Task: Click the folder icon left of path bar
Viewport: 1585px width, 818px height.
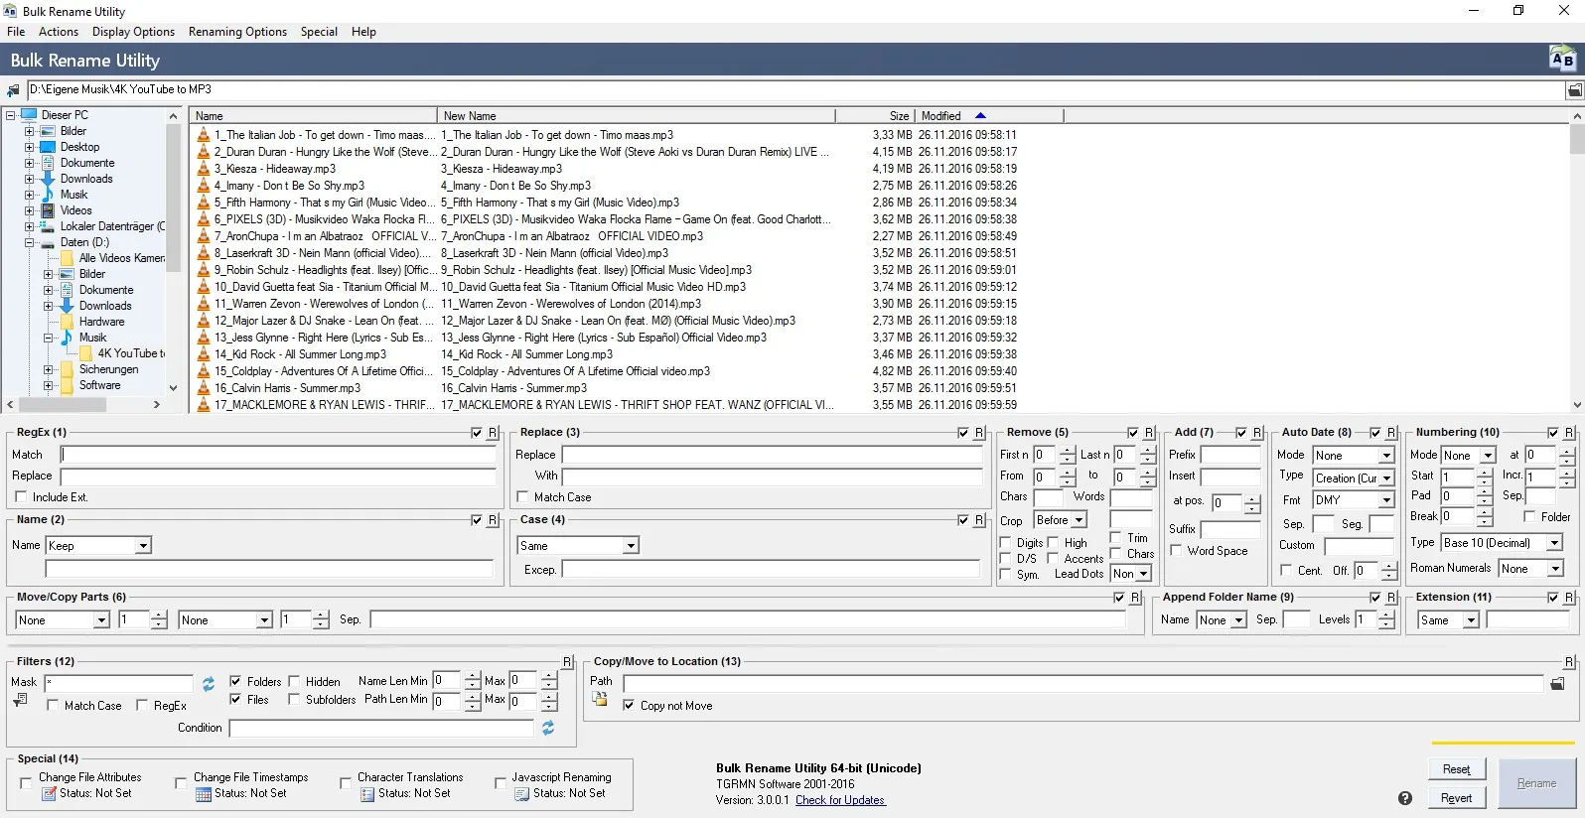Action: (x=13, y=90)
